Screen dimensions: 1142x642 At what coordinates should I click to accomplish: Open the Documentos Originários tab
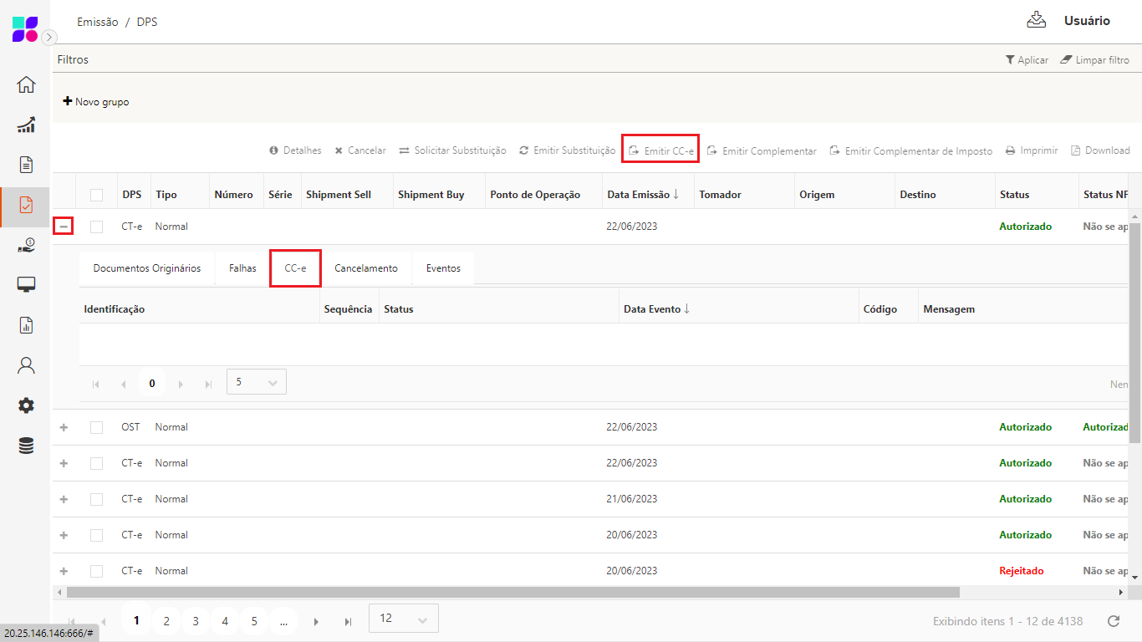(147, 268)
